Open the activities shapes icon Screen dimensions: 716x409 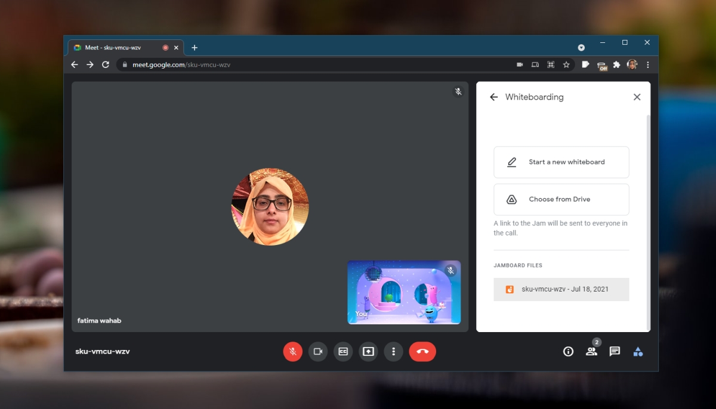coord(638,351)
